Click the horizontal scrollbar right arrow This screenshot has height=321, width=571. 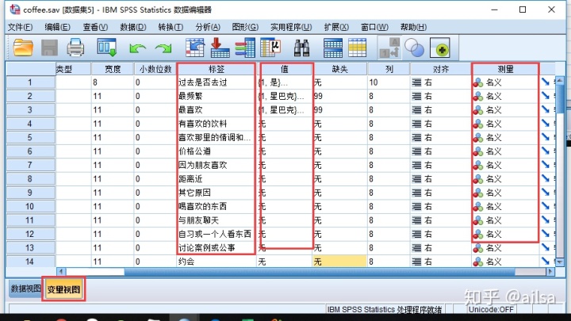coord(550,272)
